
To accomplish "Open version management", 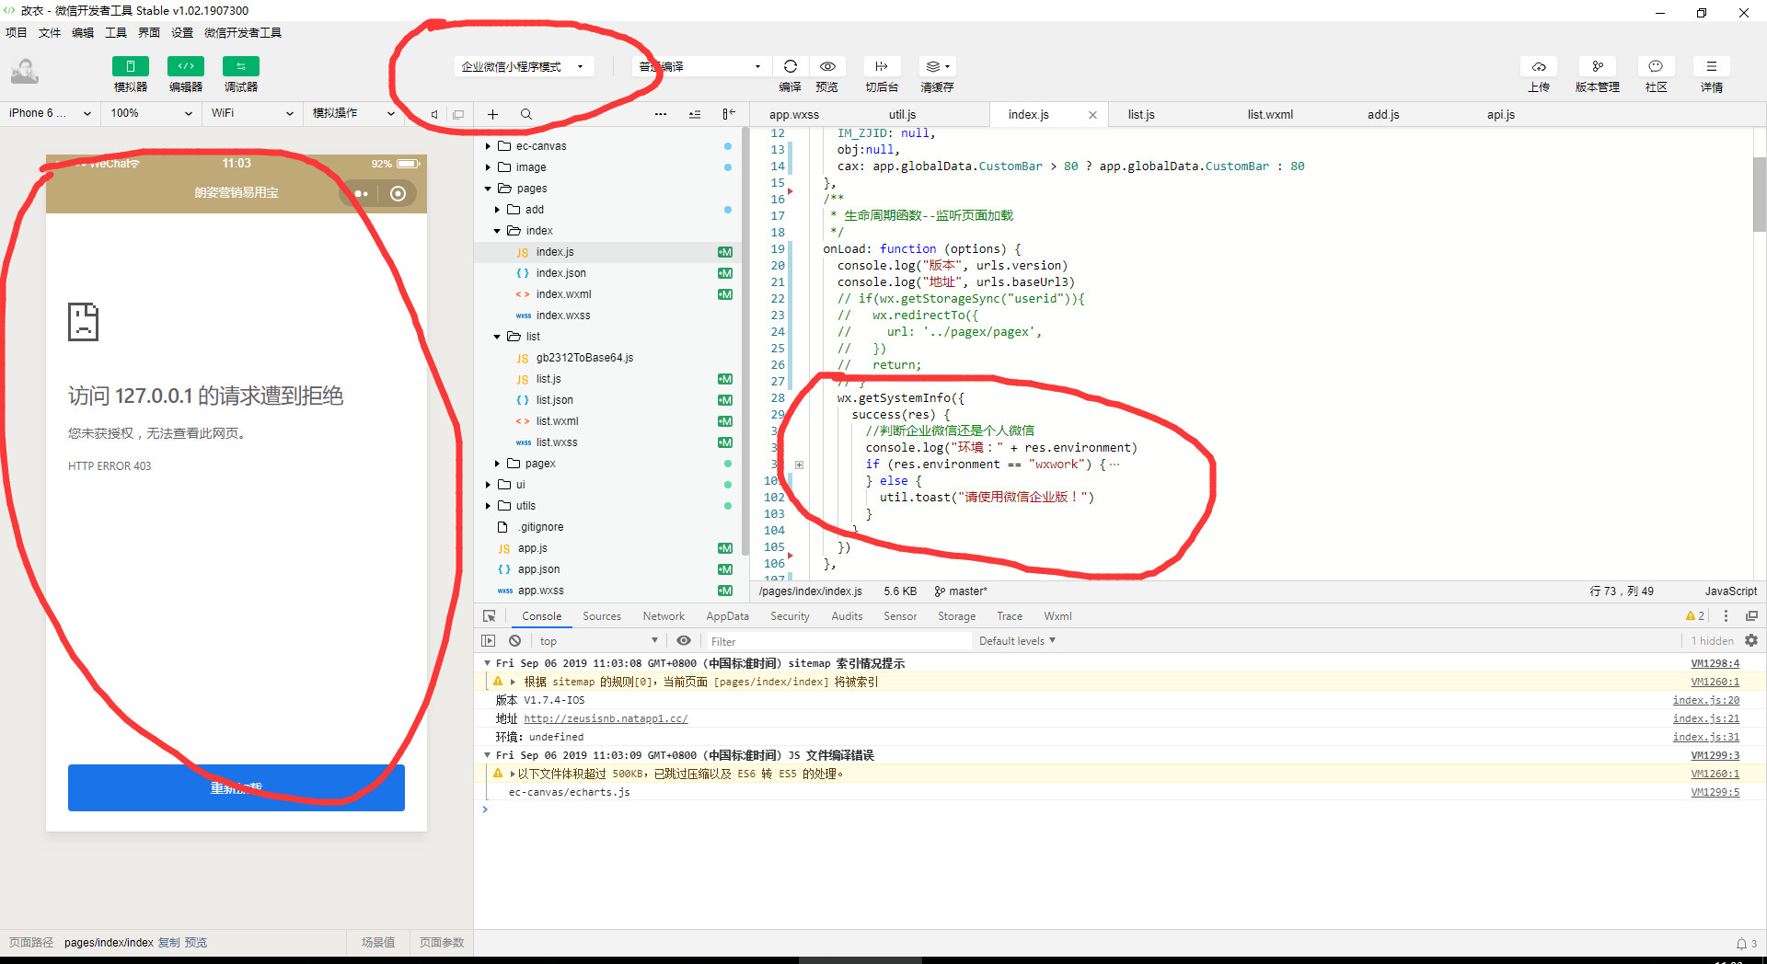I will click(1598, 66).
